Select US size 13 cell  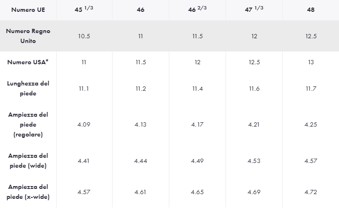click(x=311, y=62)
